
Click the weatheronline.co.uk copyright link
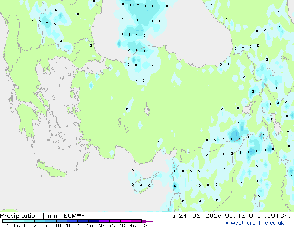pyautogui.click(x=255, y=223)
